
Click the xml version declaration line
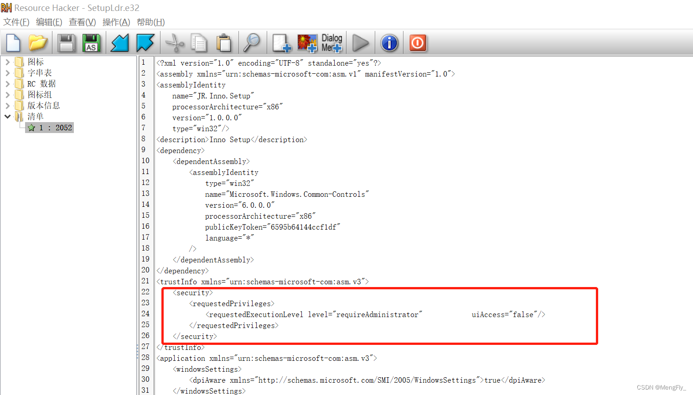coord(269,63)
